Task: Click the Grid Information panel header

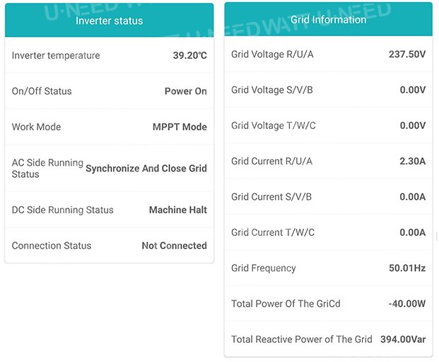Action: pyautogui.click(x=328, y=20)
